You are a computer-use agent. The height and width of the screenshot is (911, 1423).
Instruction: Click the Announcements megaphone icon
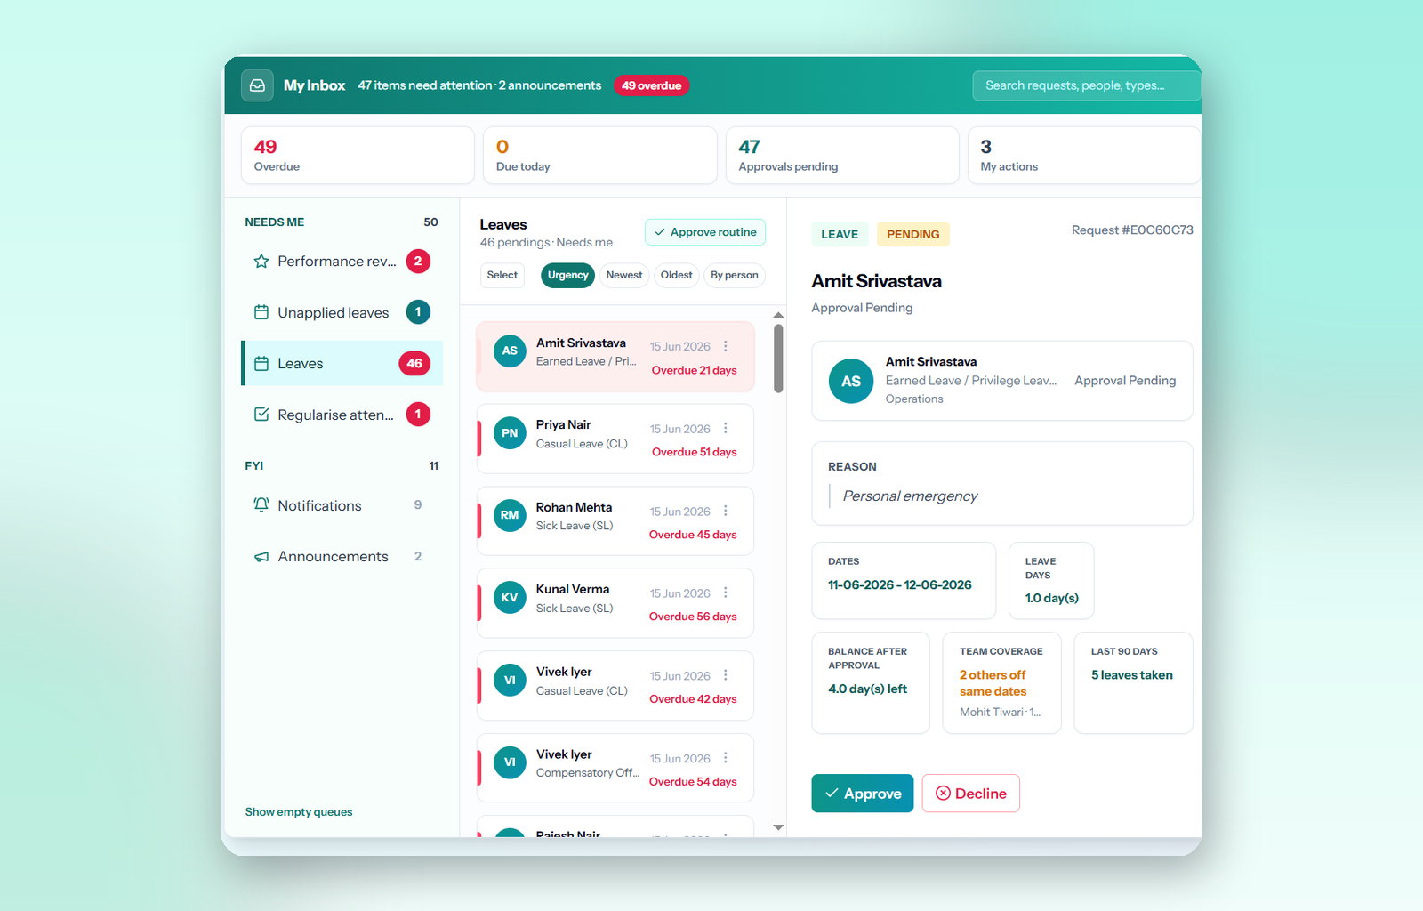coord(261,556)
